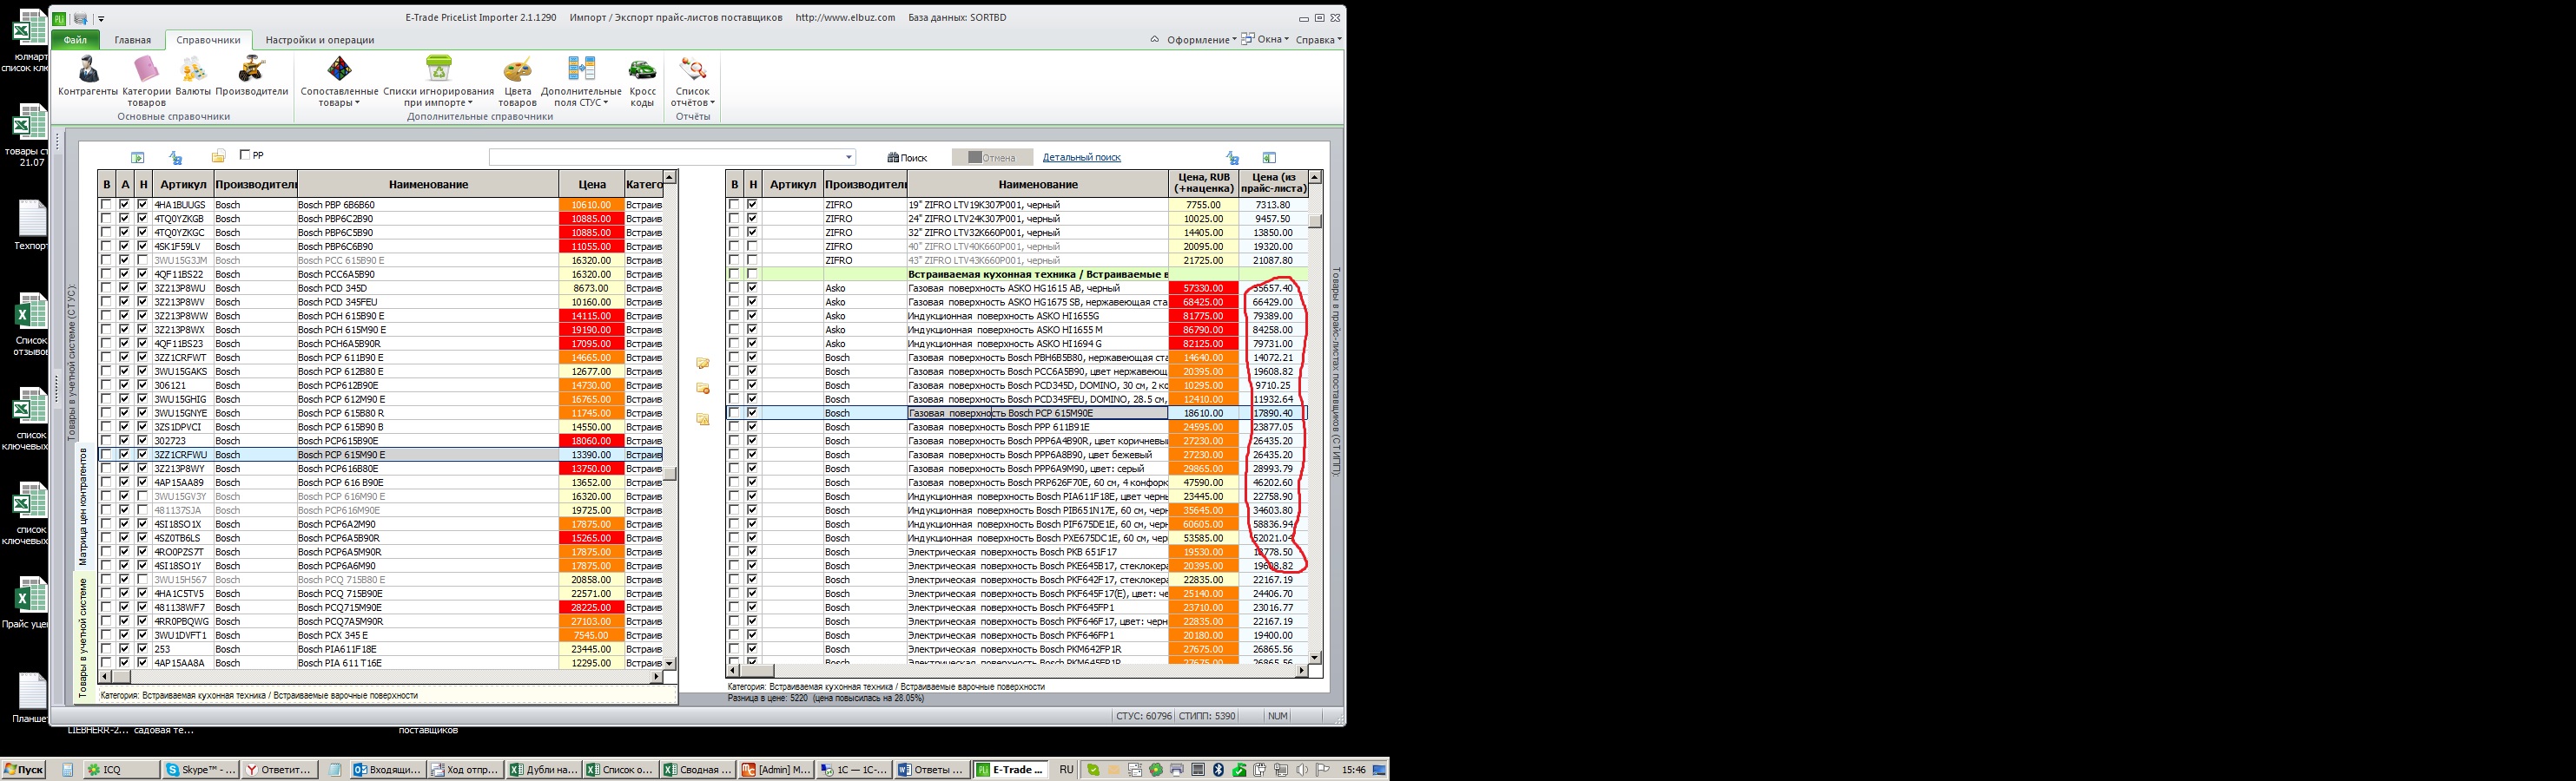Switch to Настройки и операции tab

coord(320,40)
